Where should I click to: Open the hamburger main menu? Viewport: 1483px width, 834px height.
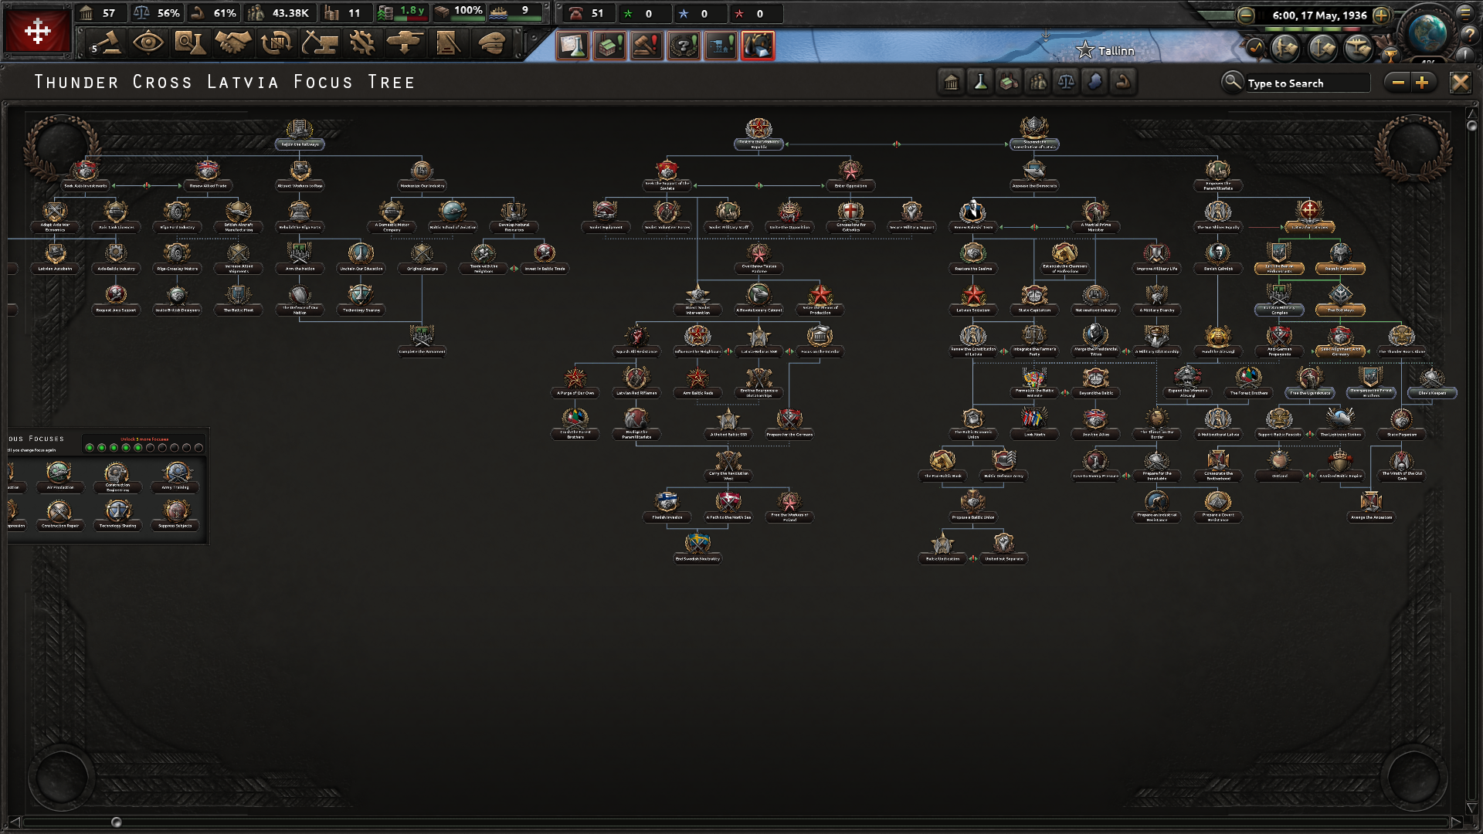(1465, 12)
